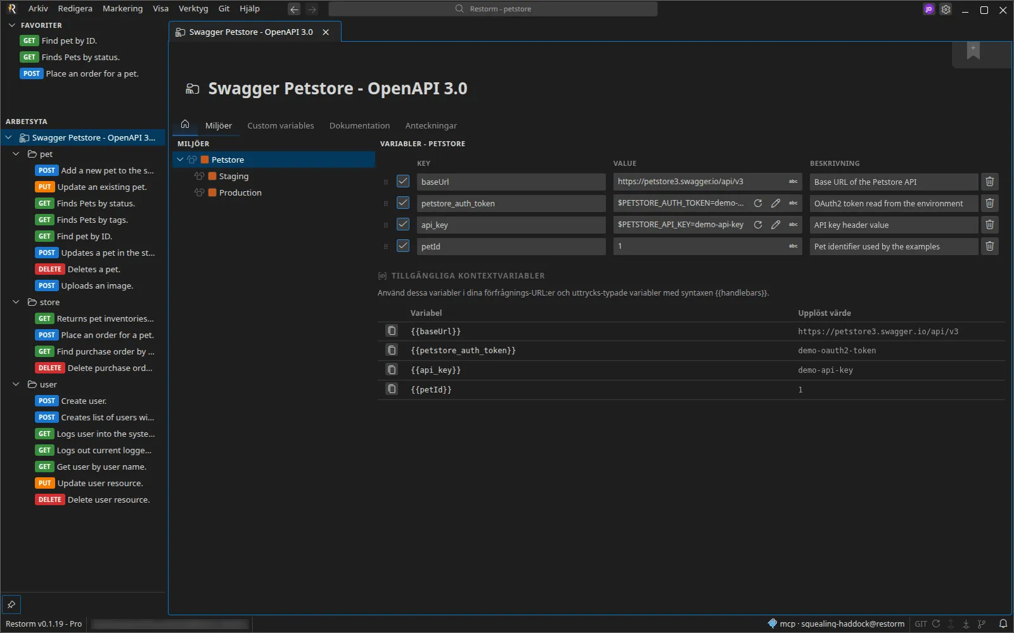Delete the petId variable row
1014x633 pixels.
(x=989, y=246)
